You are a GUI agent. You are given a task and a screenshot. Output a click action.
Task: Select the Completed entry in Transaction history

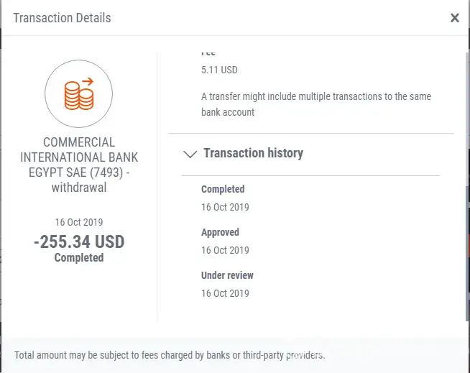point(223,190)
